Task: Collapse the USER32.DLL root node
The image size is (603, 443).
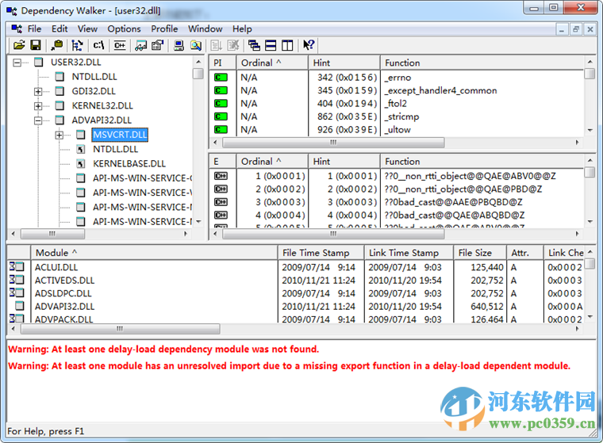Action: [17, 63]
